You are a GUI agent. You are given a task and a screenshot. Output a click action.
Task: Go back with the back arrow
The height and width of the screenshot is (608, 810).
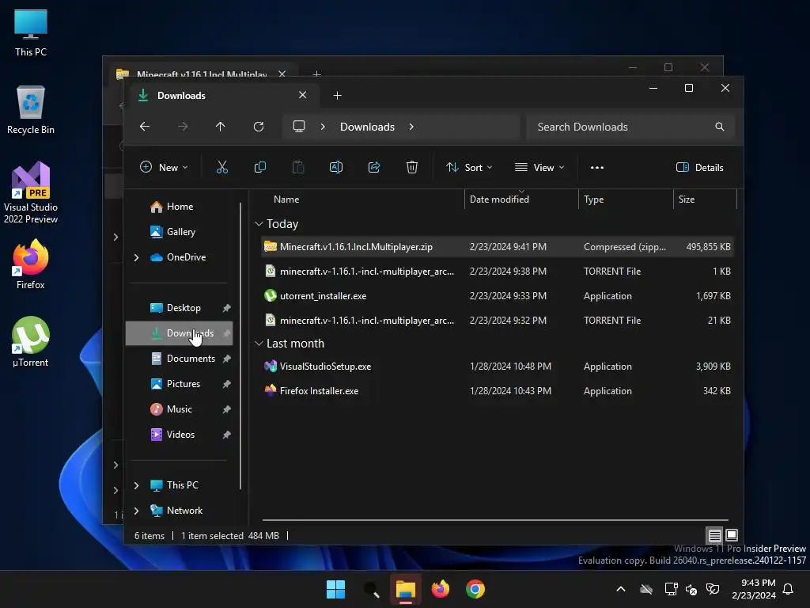pos(145,127)
